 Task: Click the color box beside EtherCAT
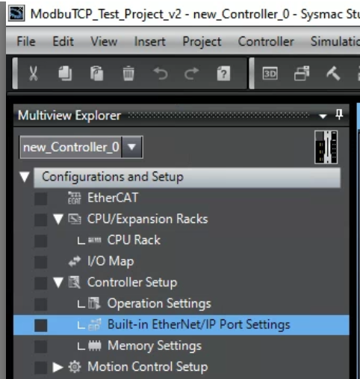click(x=40, y=198)
